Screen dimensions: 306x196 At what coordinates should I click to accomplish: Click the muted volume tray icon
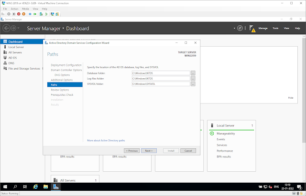tap(270, 187)
